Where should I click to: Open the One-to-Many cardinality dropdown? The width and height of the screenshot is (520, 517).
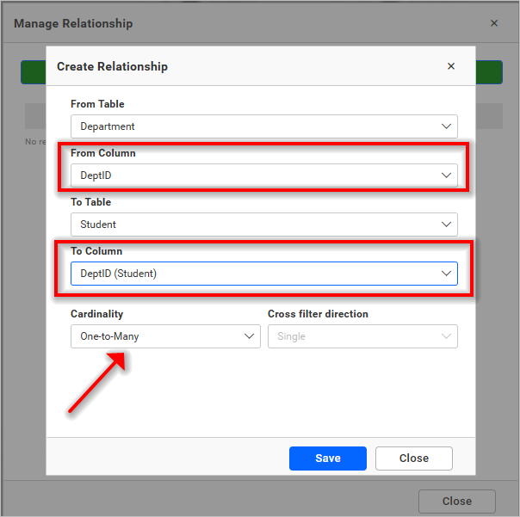(x=155, y=336)
